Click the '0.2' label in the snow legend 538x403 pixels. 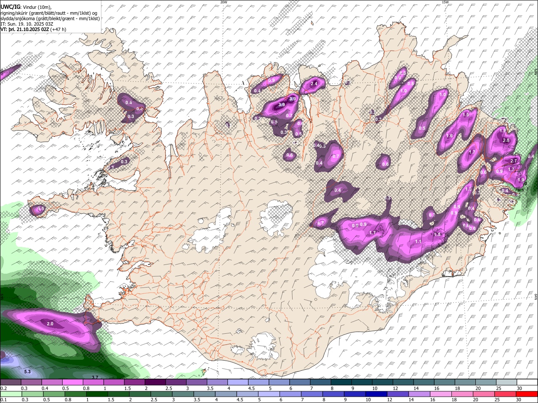(x=4, y=388)
